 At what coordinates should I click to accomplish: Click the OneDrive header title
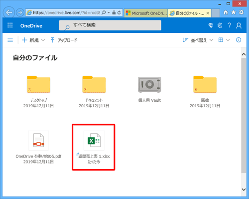pyautogui.click(x=31, y=26)
